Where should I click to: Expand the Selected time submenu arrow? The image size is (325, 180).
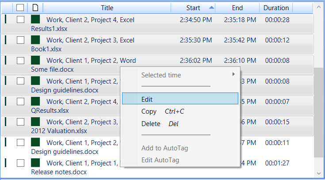pyautogui.click(x=233, y=74)
